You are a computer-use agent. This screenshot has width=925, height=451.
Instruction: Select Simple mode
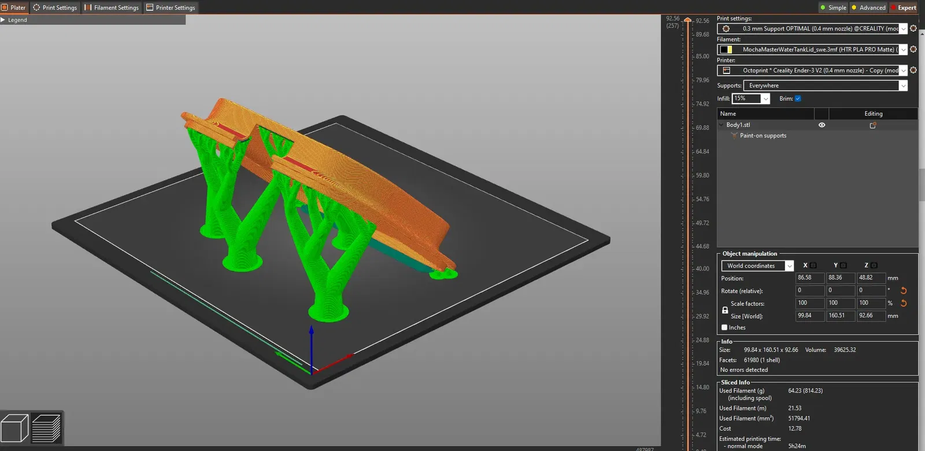pos(833,8)
